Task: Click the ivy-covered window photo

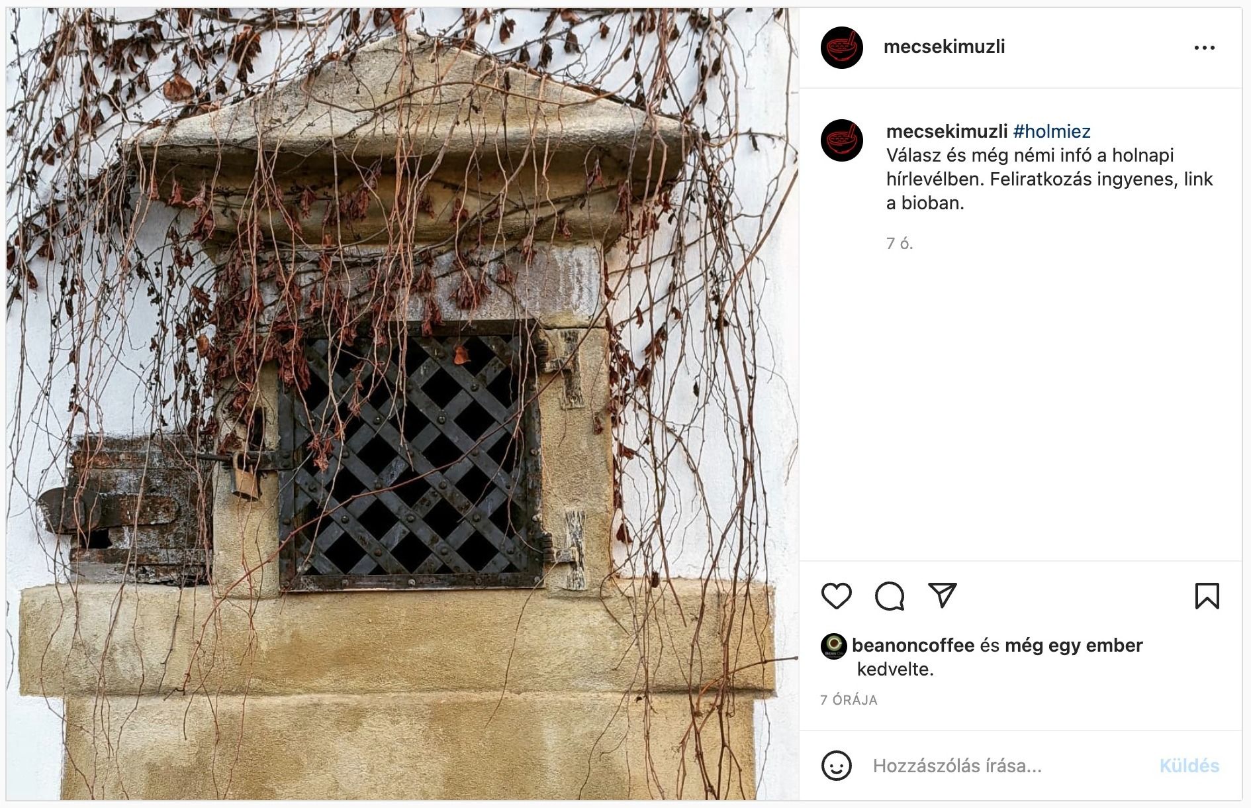Action: coord(402,404)
